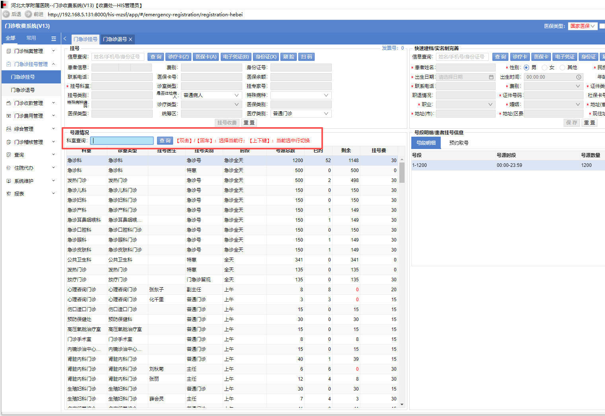Click the 诊疗卡(Z) button

[178, 57]
